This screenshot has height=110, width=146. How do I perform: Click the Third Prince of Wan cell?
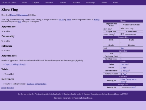point(131,87)
